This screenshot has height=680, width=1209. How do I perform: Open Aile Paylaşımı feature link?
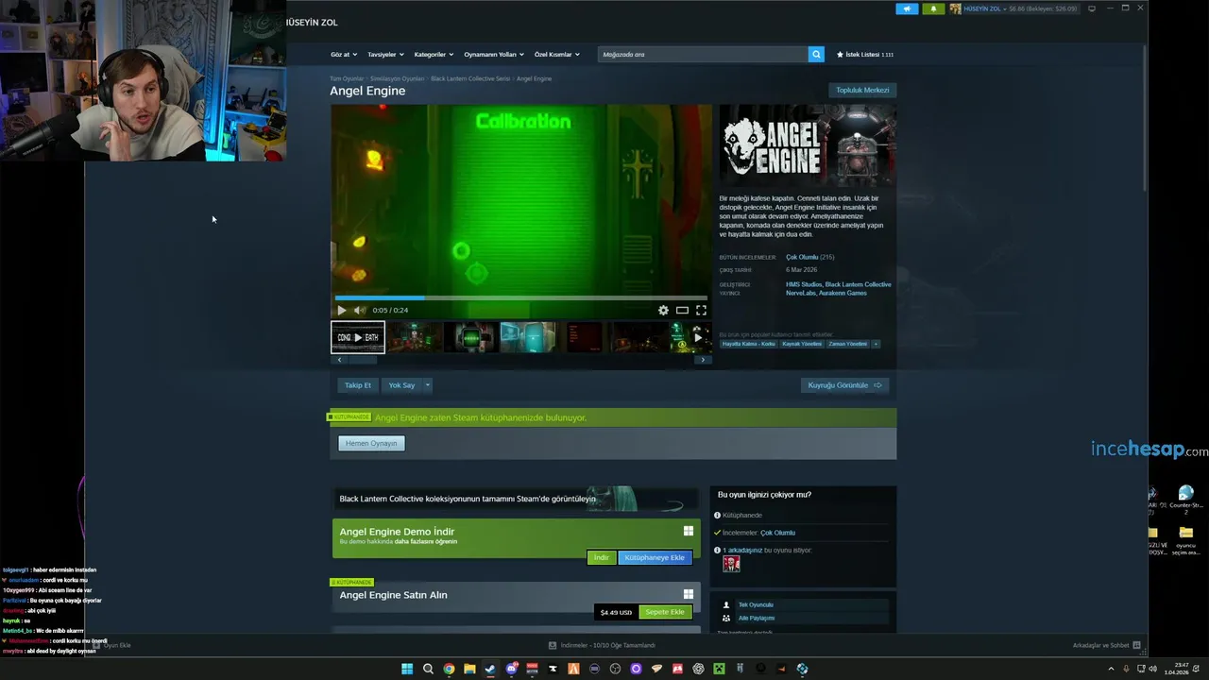coord(757,618)
